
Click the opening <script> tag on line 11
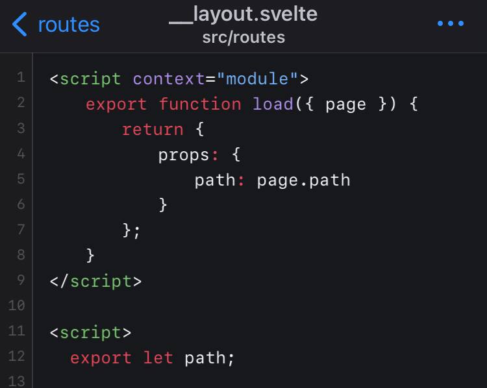90,332
